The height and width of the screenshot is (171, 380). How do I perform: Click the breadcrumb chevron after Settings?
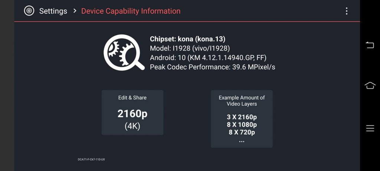[75, 11]
